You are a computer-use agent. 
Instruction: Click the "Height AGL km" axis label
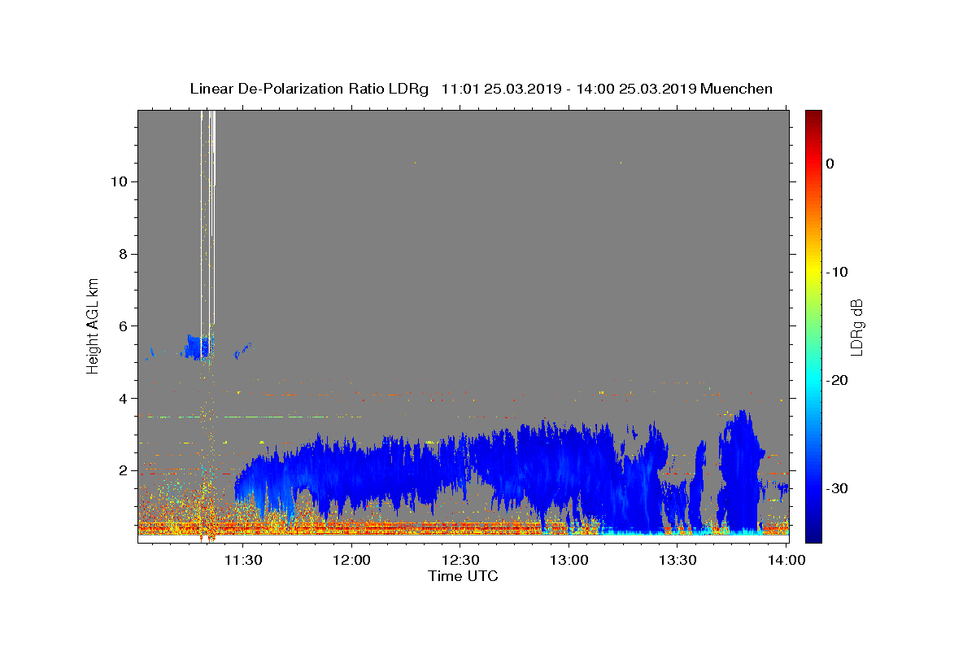coord(94,325)
